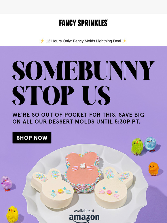Image resolution: width=167 pixels, height=223 pixels.
Task: Click the right cream bunny dessert
Action: (x=114, y=188)
